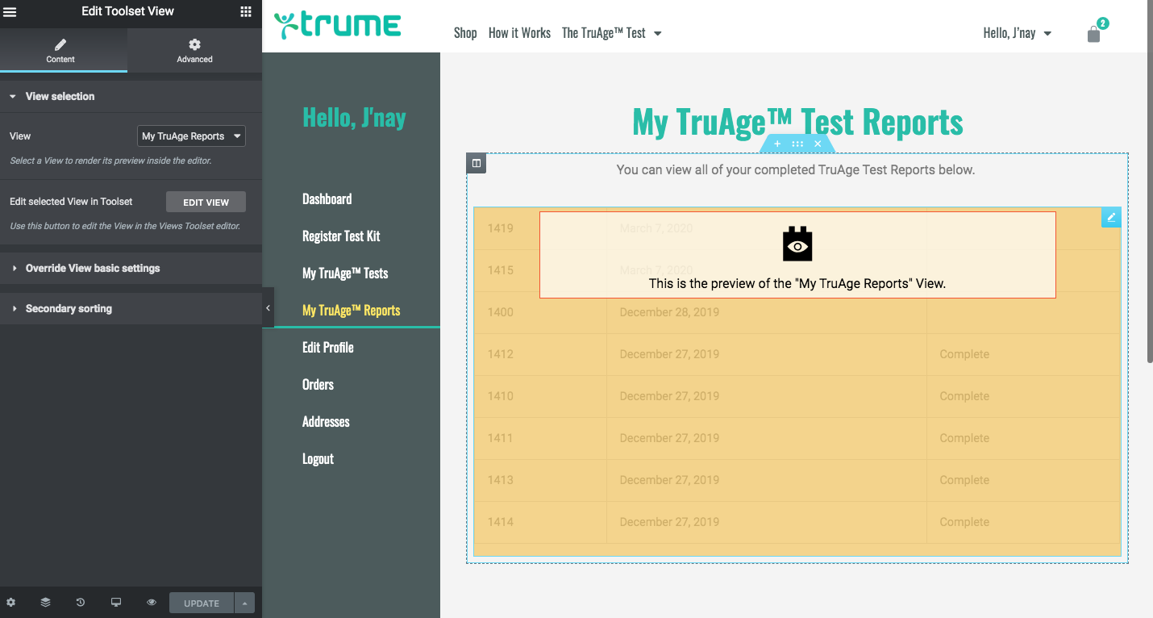Open the Elementor hamburger menu
Image resolution: width=1153 pixels, height=618 pixels.
(10, 11)
